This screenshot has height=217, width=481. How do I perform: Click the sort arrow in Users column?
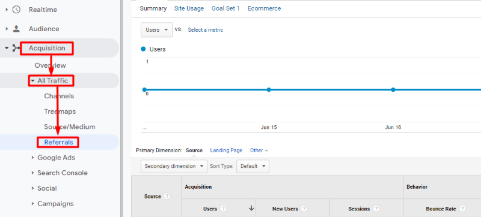251,209
